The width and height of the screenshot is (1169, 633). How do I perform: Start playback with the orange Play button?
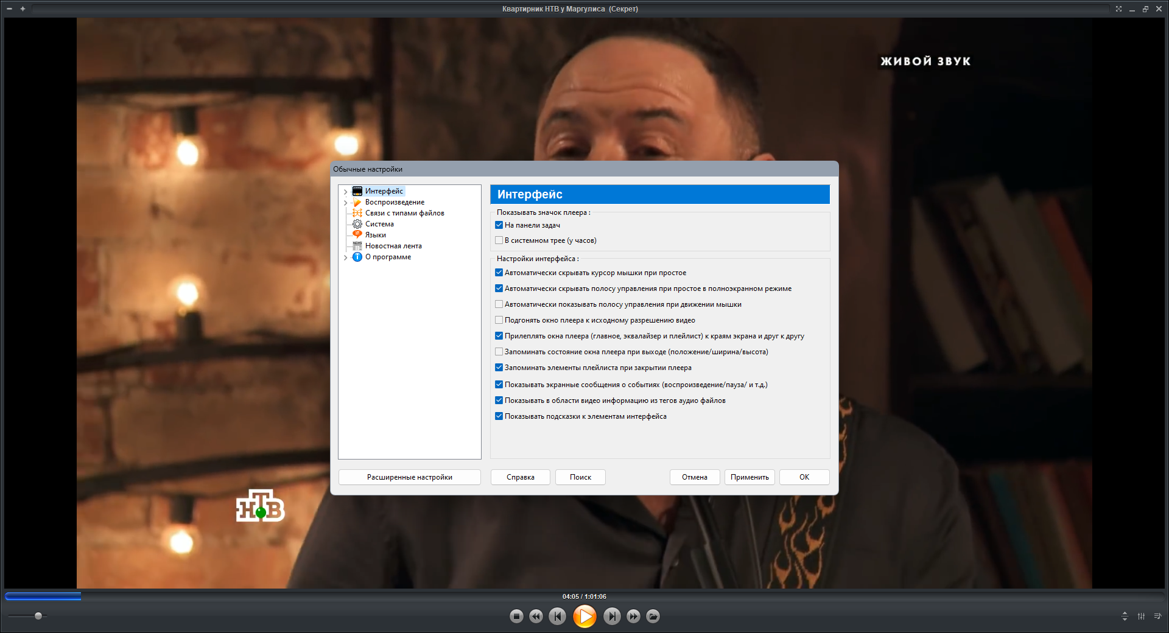pos(584,617)
